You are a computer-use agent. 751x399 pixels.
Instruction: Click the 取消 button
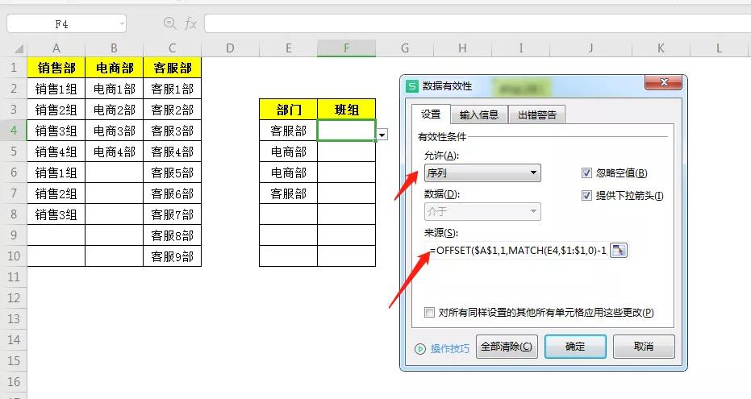tap(643, 347)
